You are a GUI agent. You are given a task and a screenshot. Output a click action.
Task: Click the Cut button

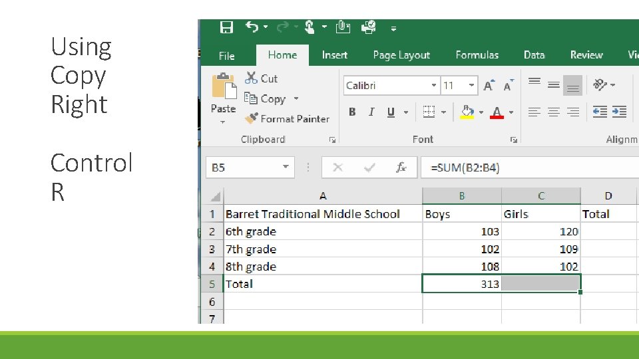tap(261, 78)
